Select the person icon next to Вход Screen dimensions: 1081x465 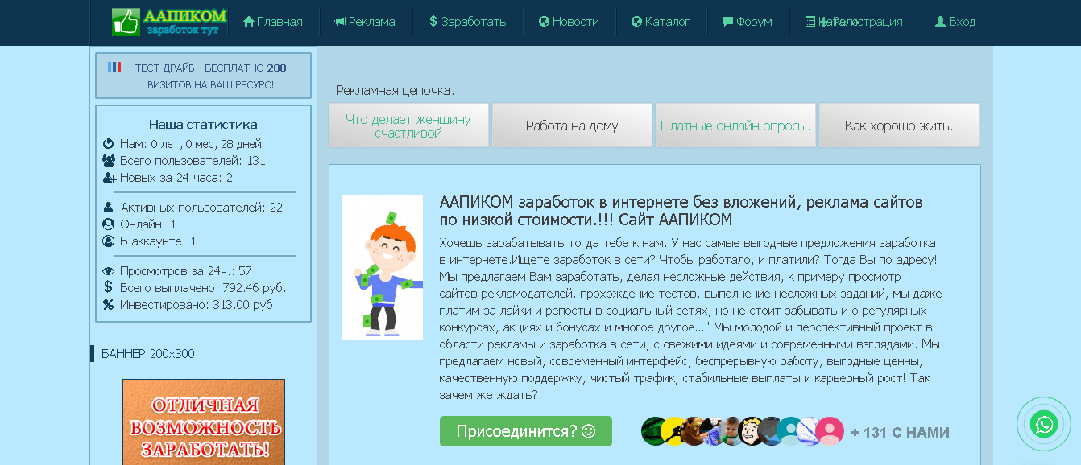[x=941, y=22]
